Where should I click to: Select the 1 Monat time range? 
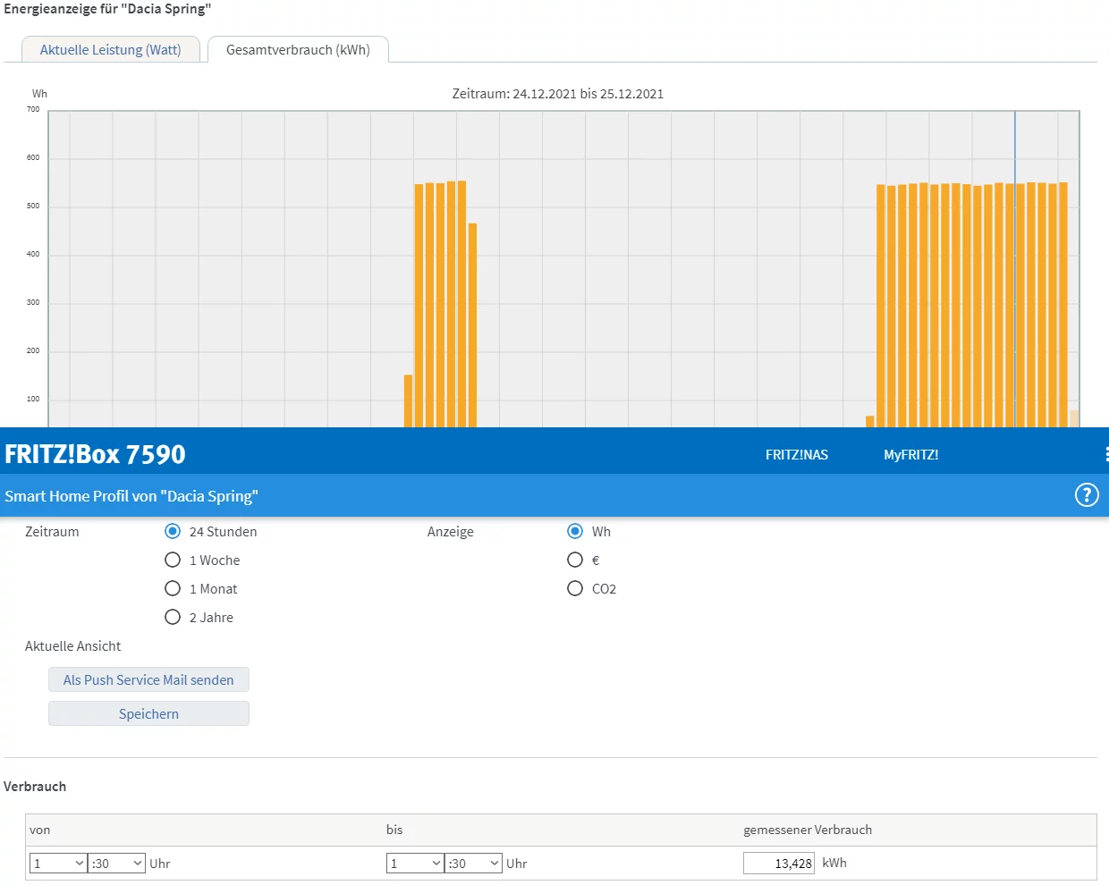[x=173, y=588]
